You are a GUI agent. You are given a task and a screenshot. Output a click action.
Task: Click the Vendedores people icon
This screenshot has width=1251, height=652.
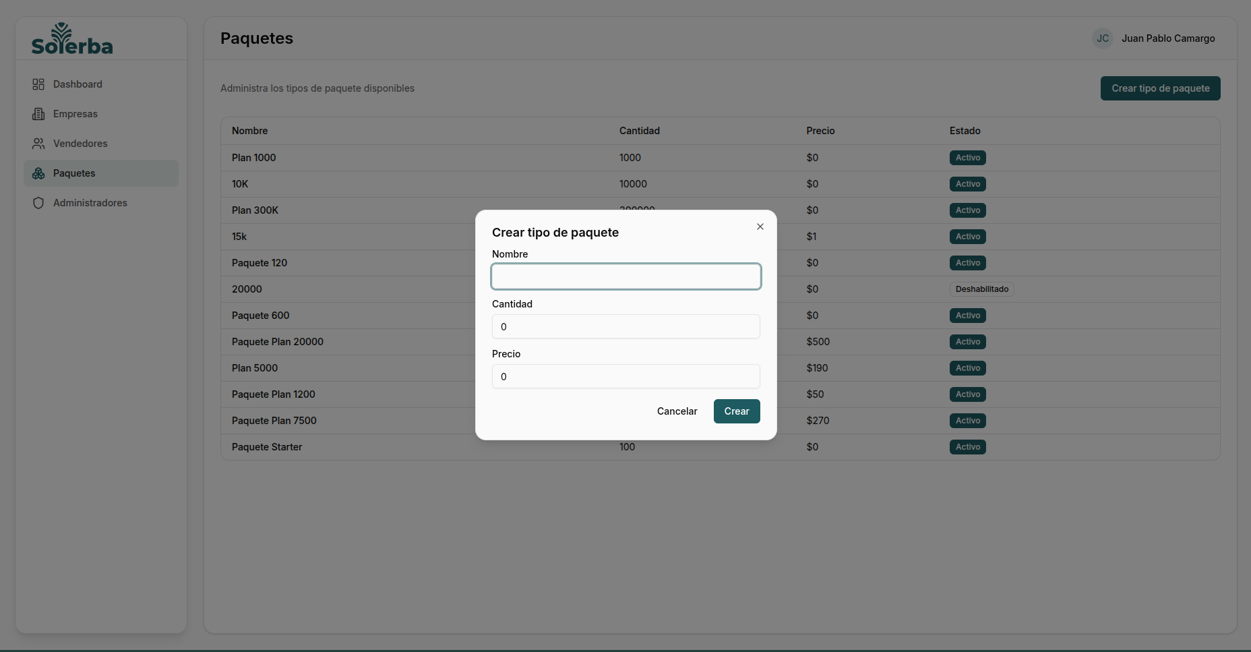(x=38, y=144)
